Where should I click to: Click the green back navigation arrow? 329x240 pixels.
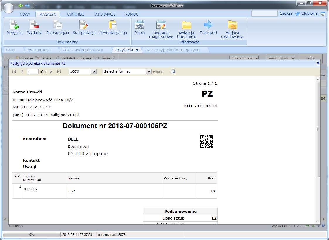(21, 6)
